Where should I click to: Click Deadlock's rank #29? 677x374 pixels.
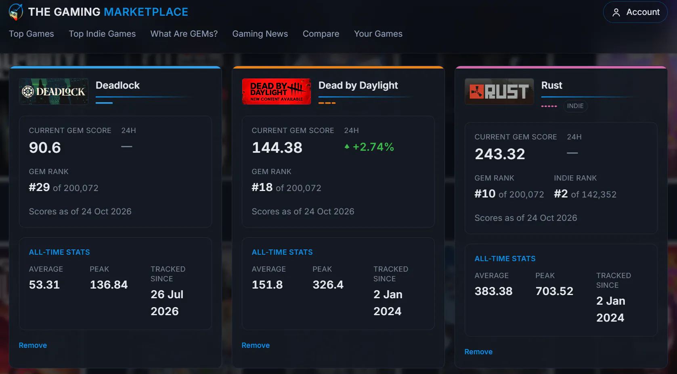[x=39, y=187]
